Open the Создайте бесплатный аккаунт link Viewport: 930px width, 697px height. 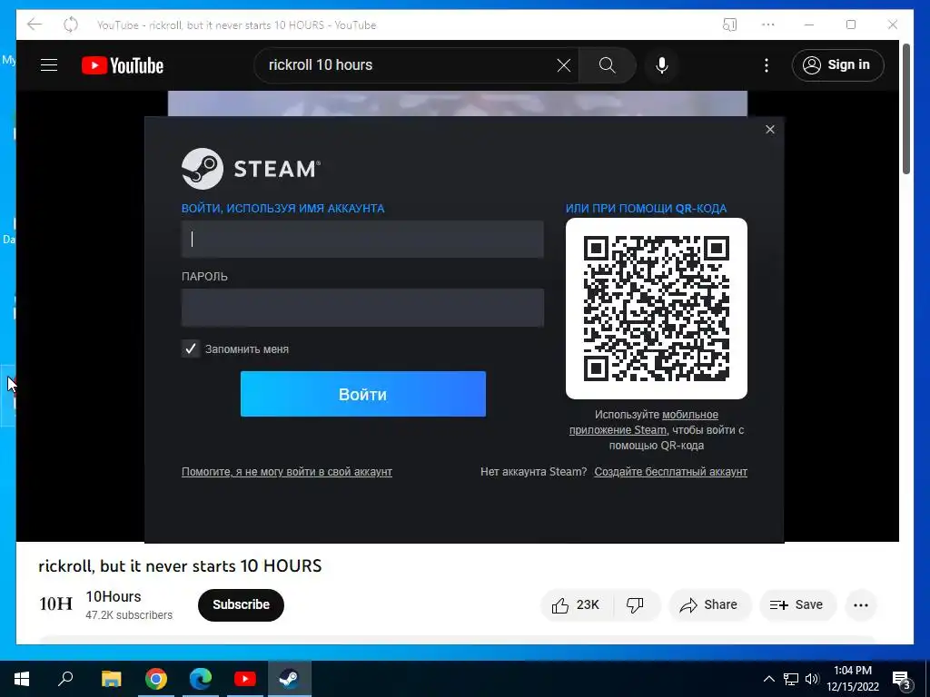(x=671, y=472)
